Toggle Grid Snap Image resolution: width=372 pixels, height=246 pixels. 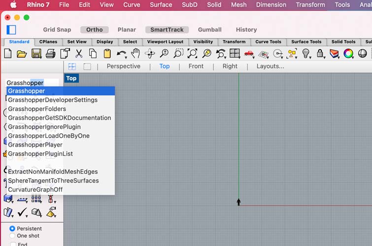(x=57, y=30)
